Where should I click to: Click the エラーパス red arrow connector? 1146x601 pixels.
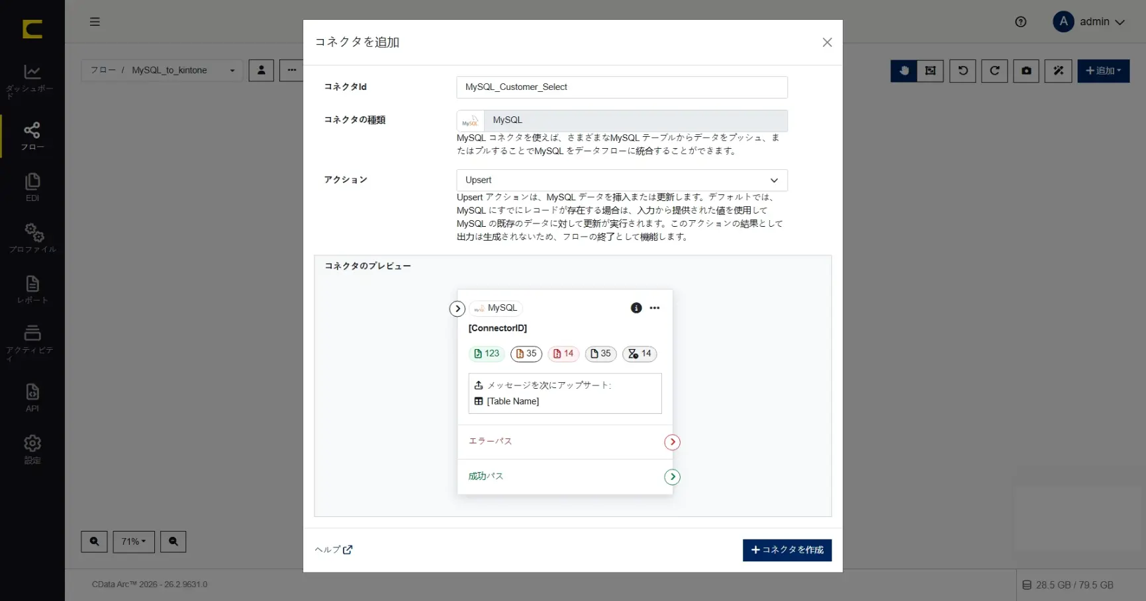coord(672,442)
